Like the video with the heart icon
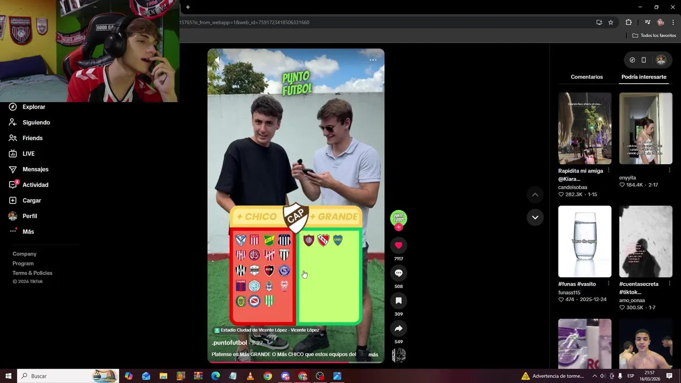Viewport: 681px width, 383px height. point(398,245)
